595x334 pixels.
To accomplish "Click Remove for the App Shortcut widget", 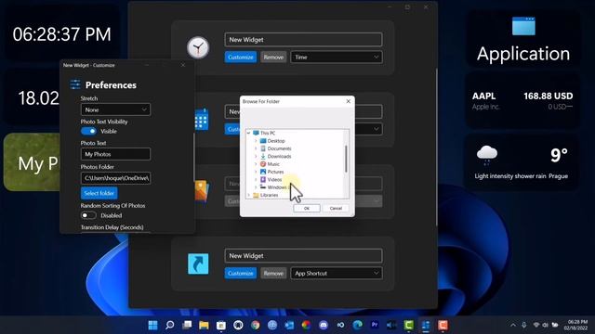I will click(273, 273).
